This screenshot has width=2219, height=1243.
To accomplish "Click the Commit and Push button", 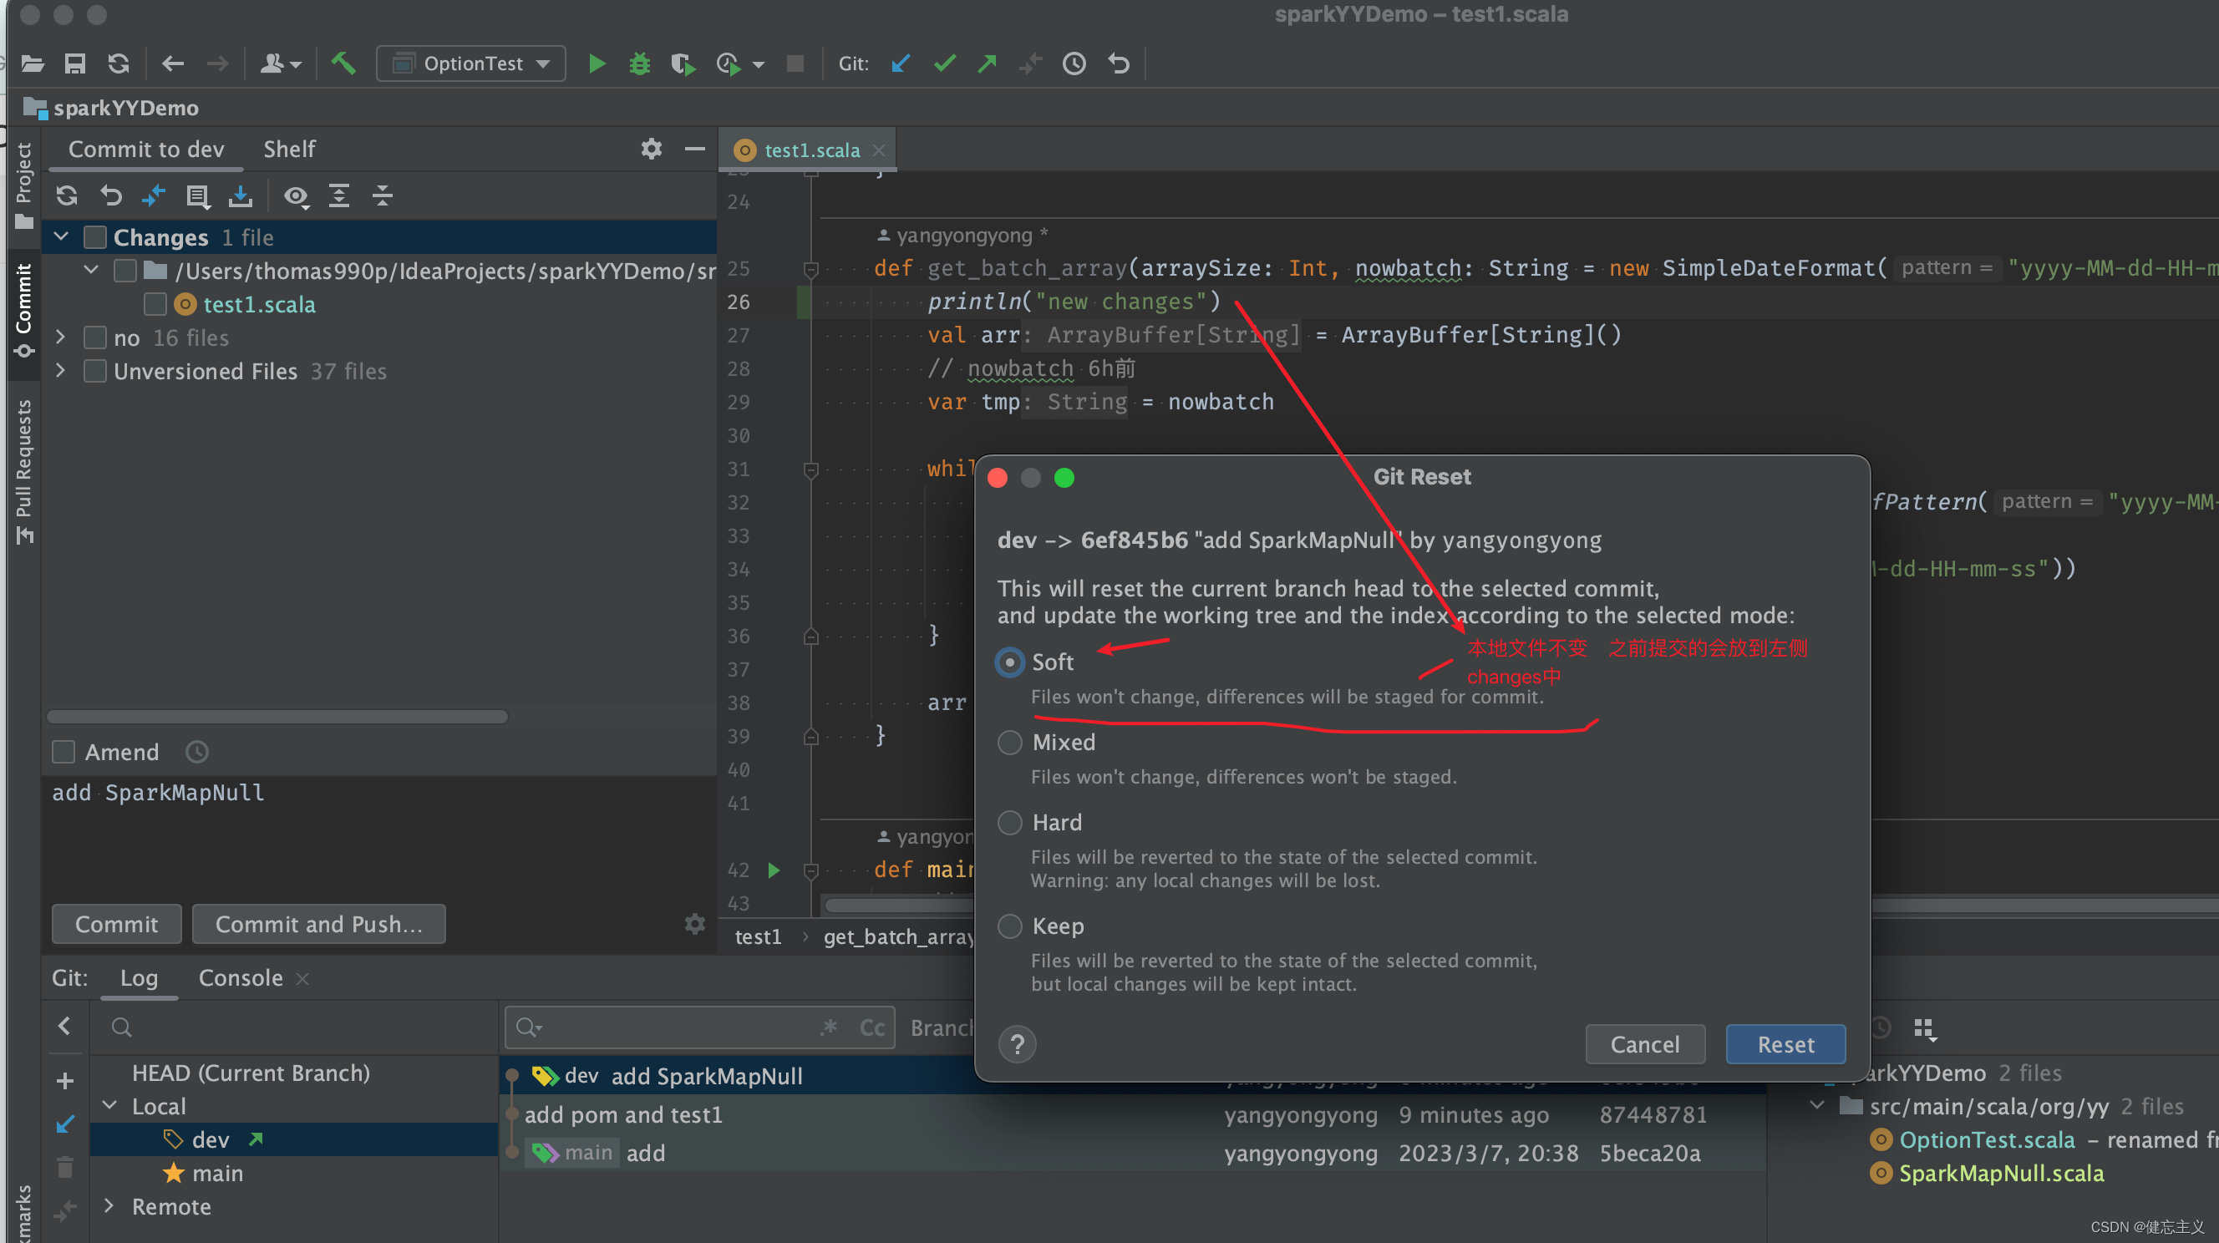I will coord(317,924).
